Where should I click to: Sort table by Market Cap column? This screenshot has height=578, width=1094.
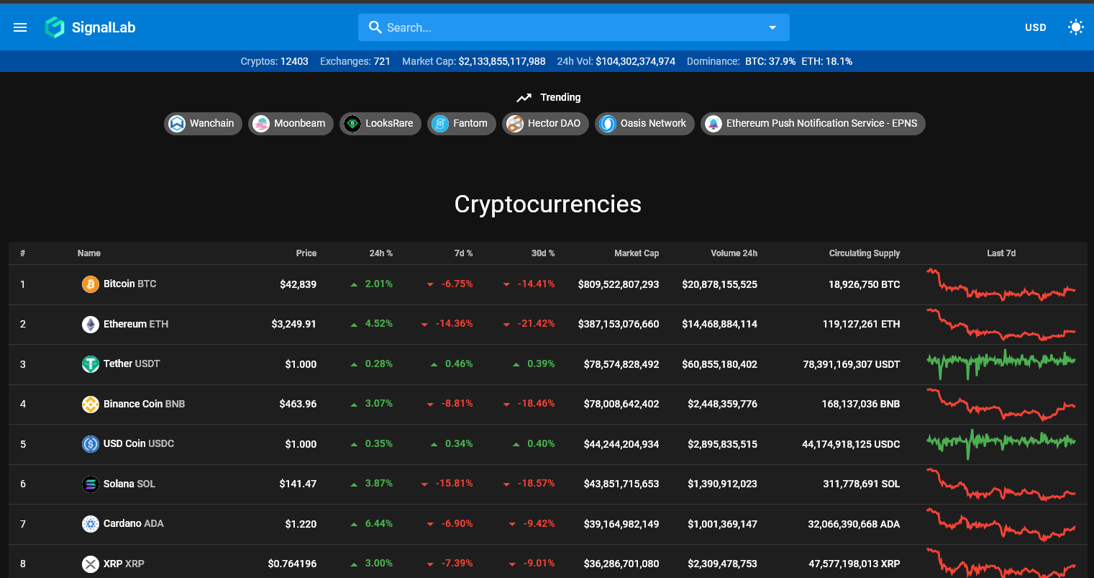click(636, 253)
